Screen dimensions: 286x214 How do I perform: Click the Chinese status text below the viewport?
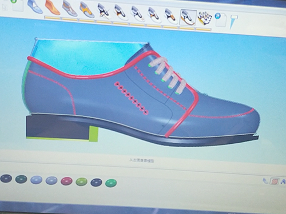pos(142,160)
